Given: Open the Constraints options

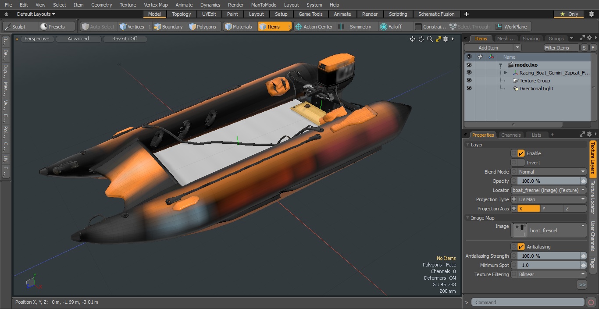Looking at the screenshot, I should (x=431, y=27).
